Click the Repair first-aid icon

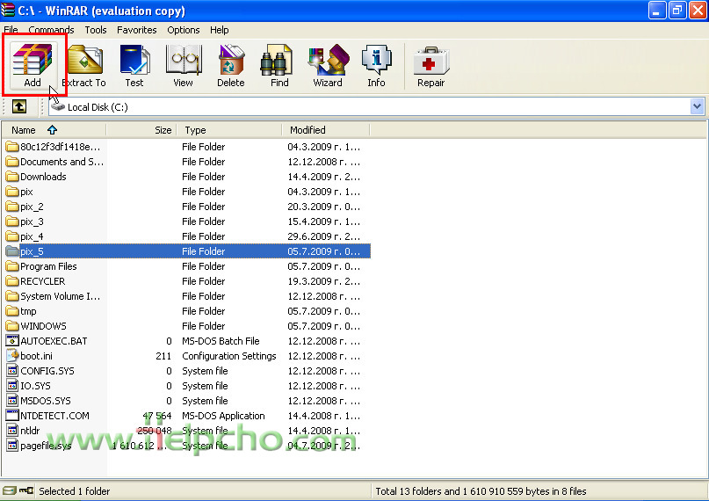click(x=430, y=66)
